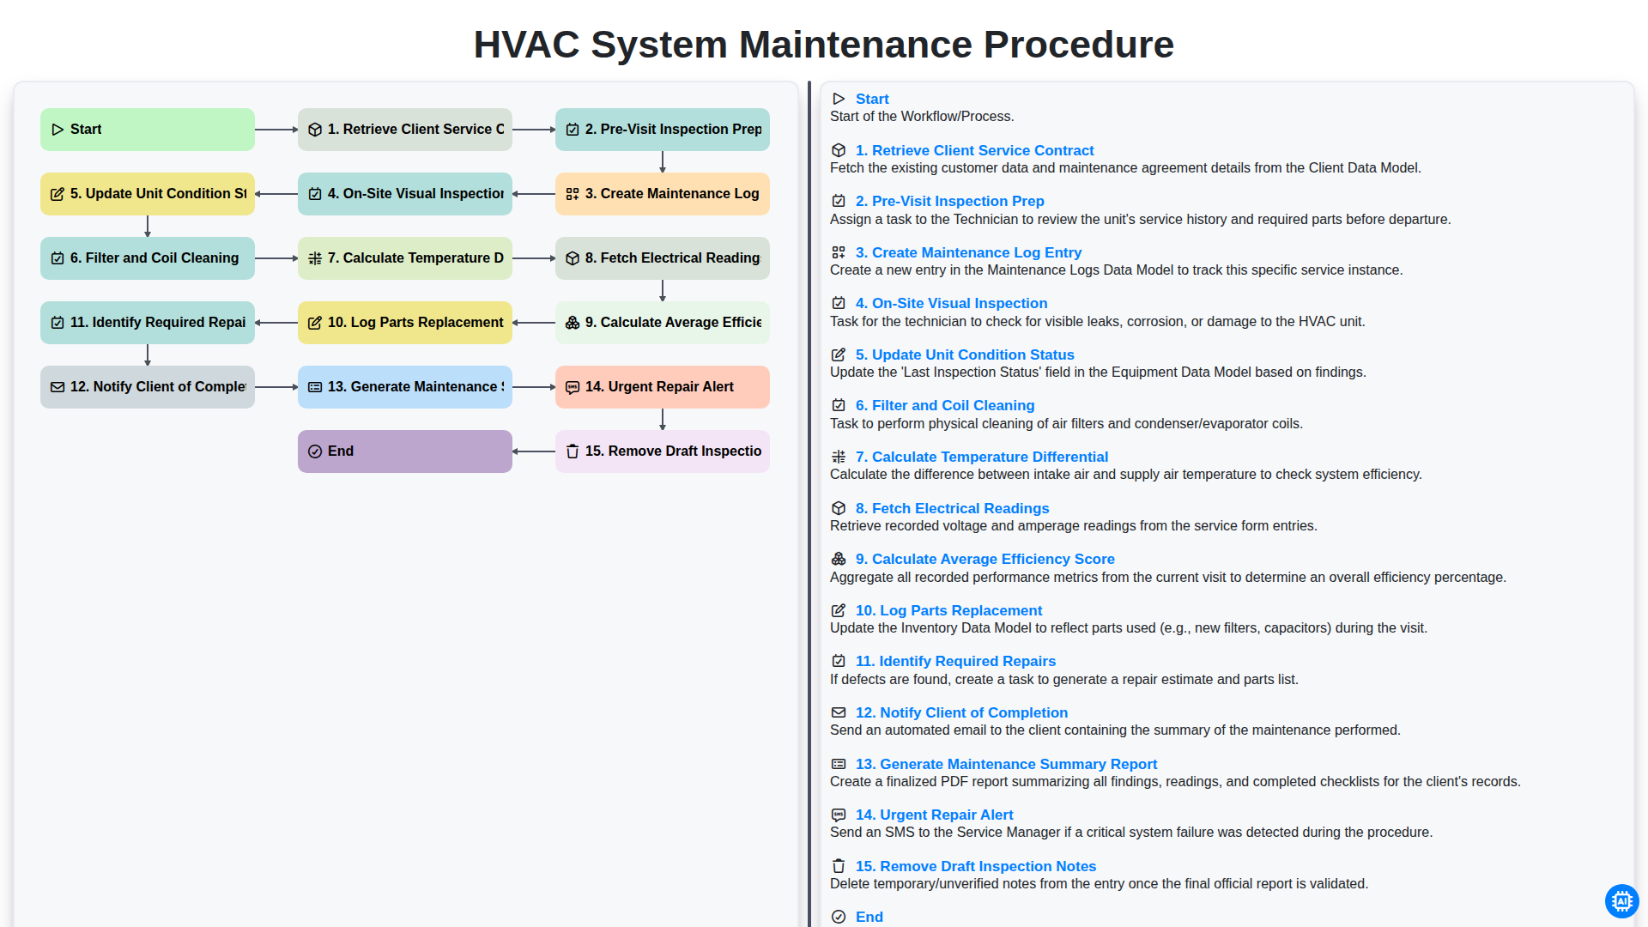Open the Start link in step list
Viewport: 1648px width, 927px height.
pos(872,100)
